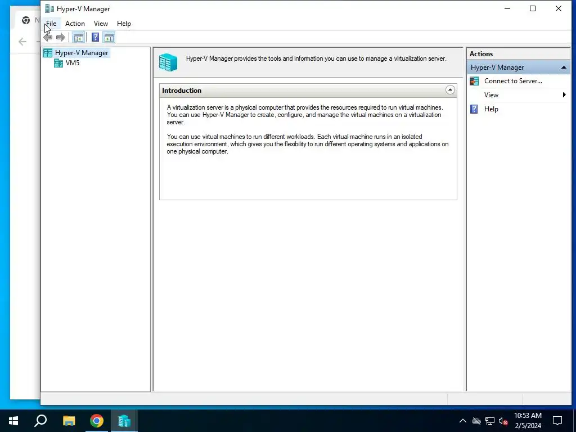The width and height of the screenshot is (576, 432).
Task: Click Back arrow in background Chrome window
Action: 22,42
